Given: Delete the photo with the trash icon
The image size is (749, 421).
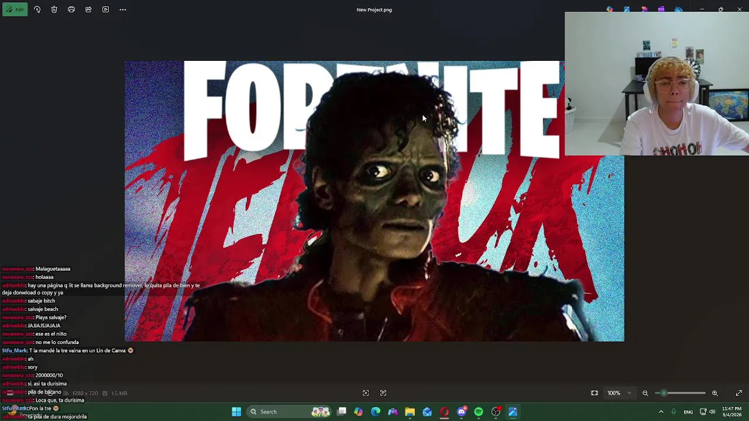Looking at the screenshot, I should [54, 9].
